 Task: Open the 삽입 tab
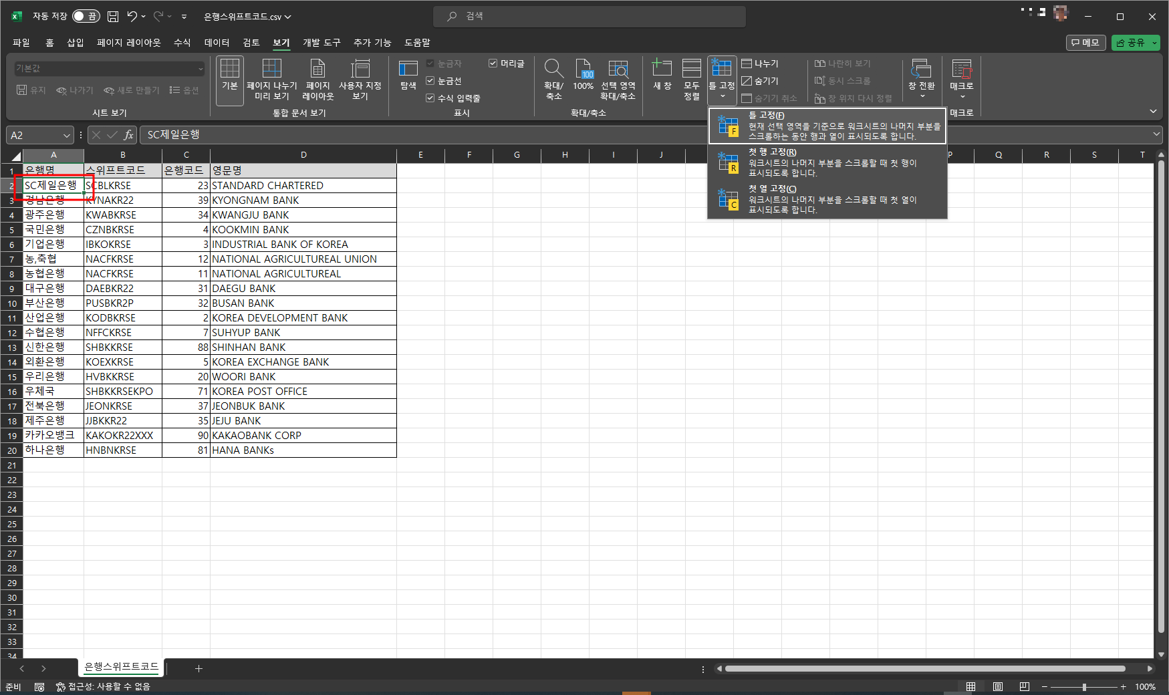76,43
